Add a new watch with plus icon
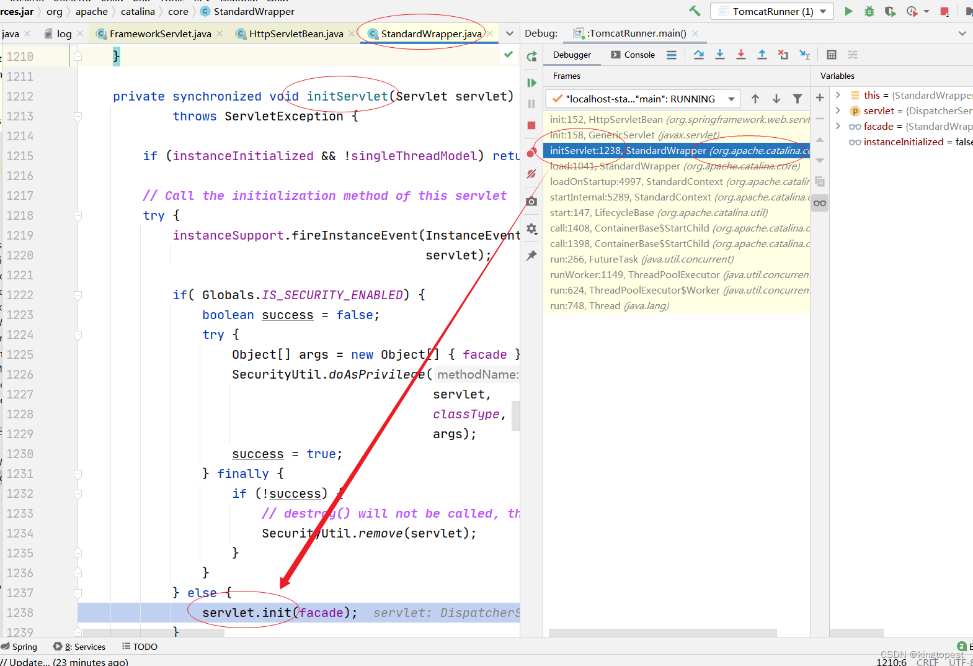Screen dimensions: 973x666 click(820, 97)
